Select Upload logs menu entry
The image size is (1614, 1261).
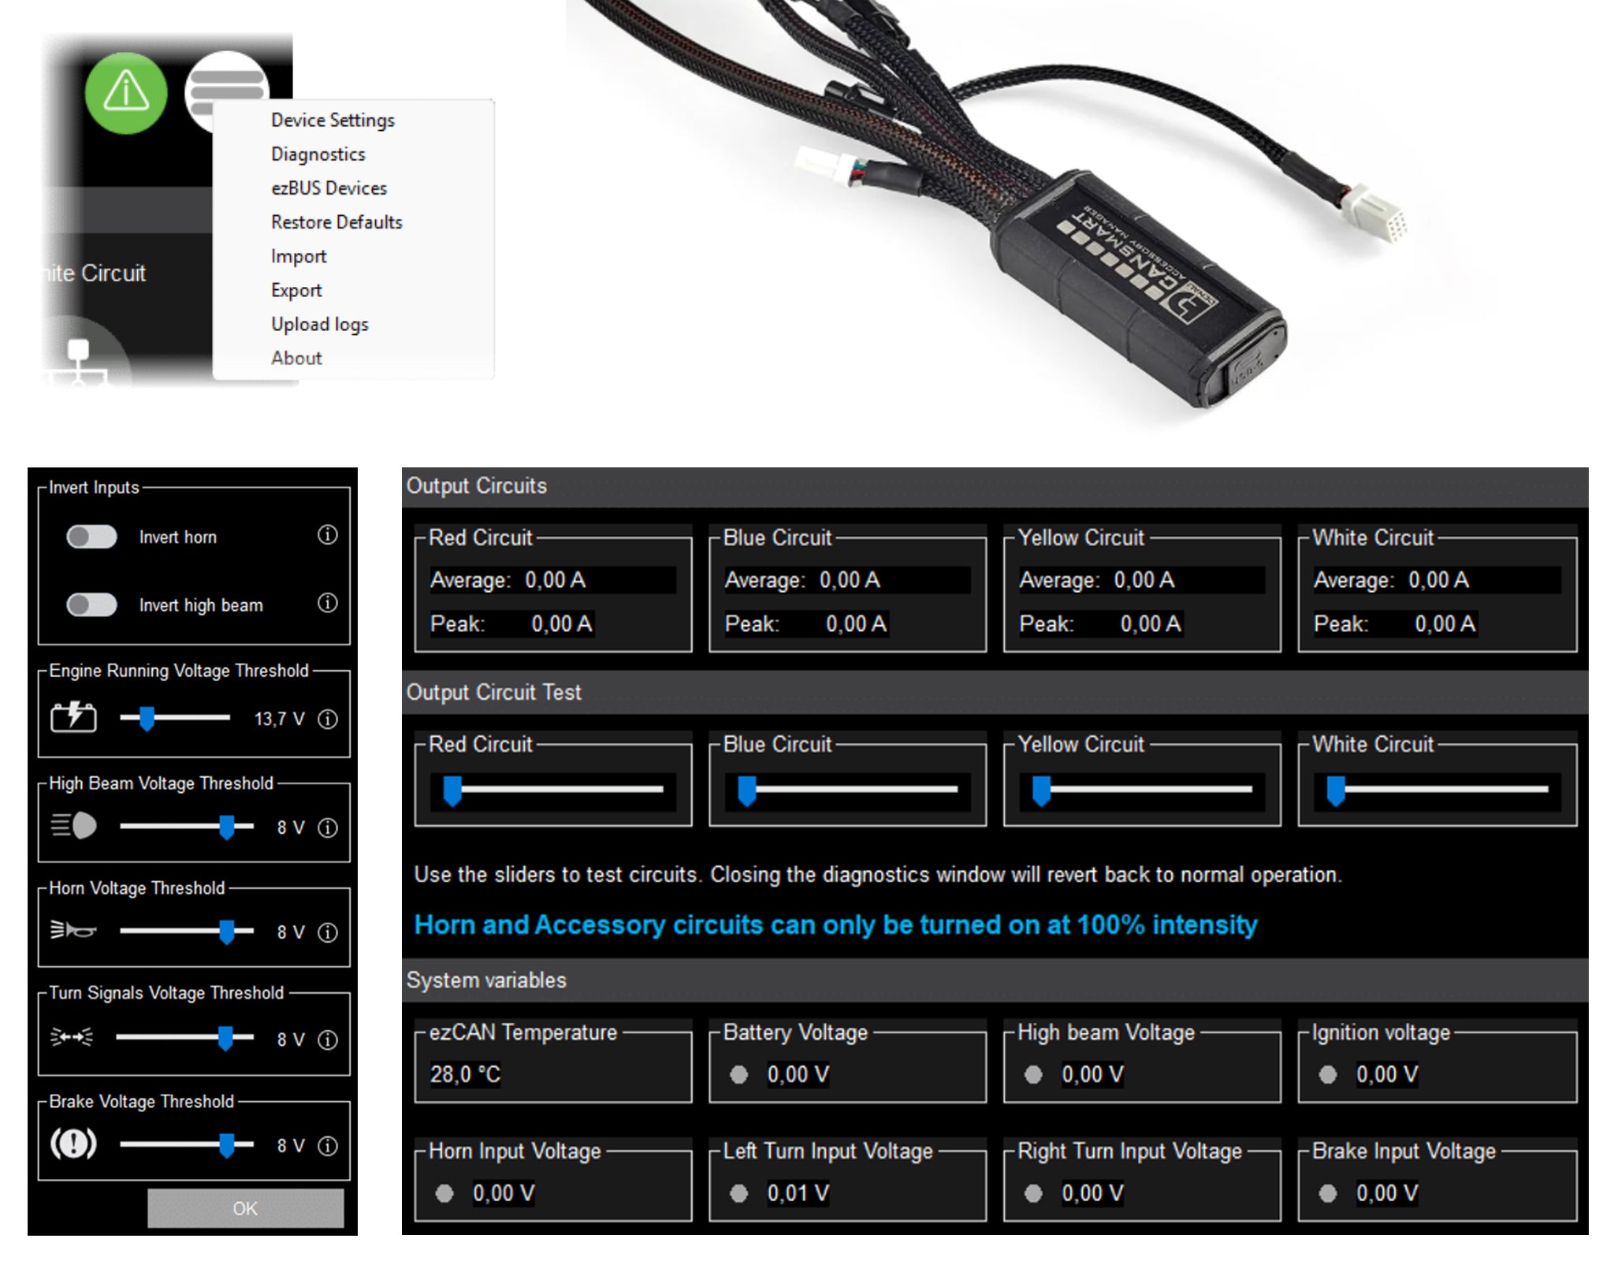tap(319, 324)
